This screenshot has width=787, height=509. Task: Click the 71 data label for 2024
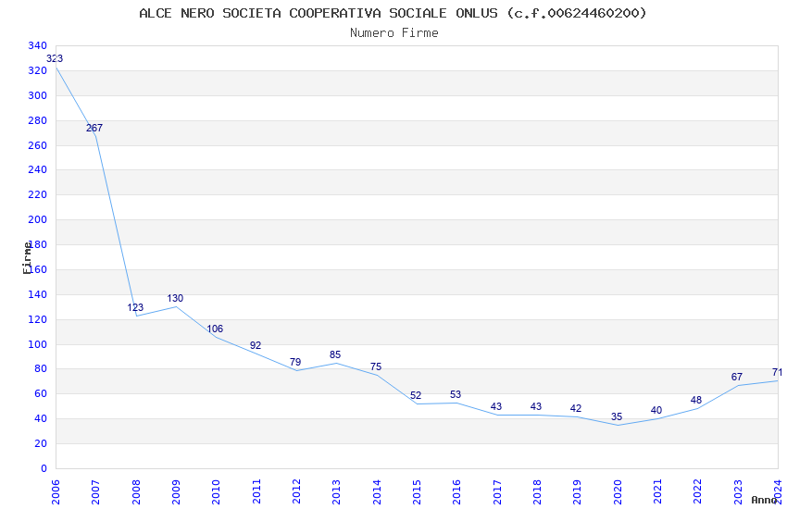point(777,373)
